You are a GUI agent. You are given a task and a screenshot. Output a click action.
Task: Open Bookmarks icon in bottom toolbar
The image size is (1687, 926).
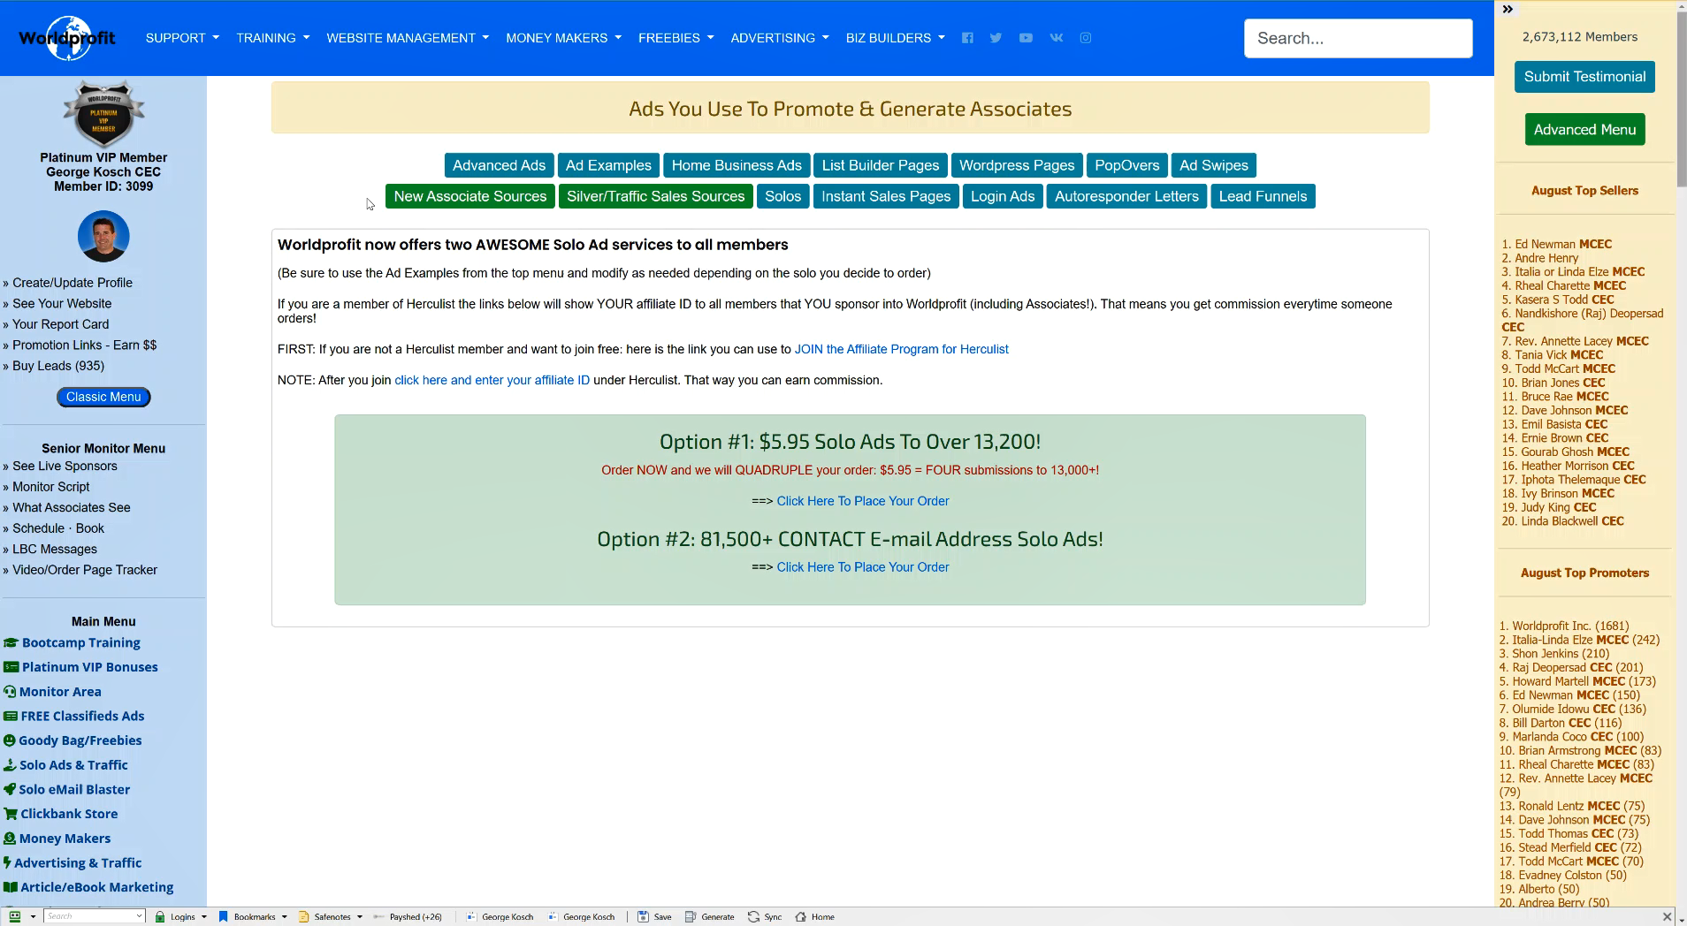pyautogui.click(x=224, y=916)
